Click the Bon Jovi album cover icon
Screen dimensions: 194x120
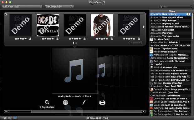[x=151, y=83]
